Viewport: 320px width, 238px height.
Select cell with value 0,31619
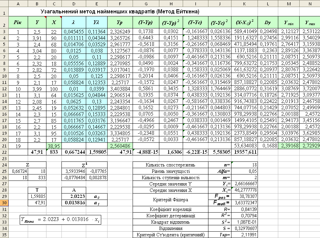tap(268, 89)
